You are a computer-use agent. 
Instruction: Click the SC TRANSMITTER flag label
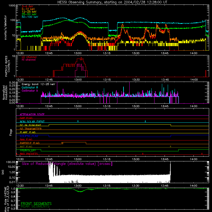(30, 129)
